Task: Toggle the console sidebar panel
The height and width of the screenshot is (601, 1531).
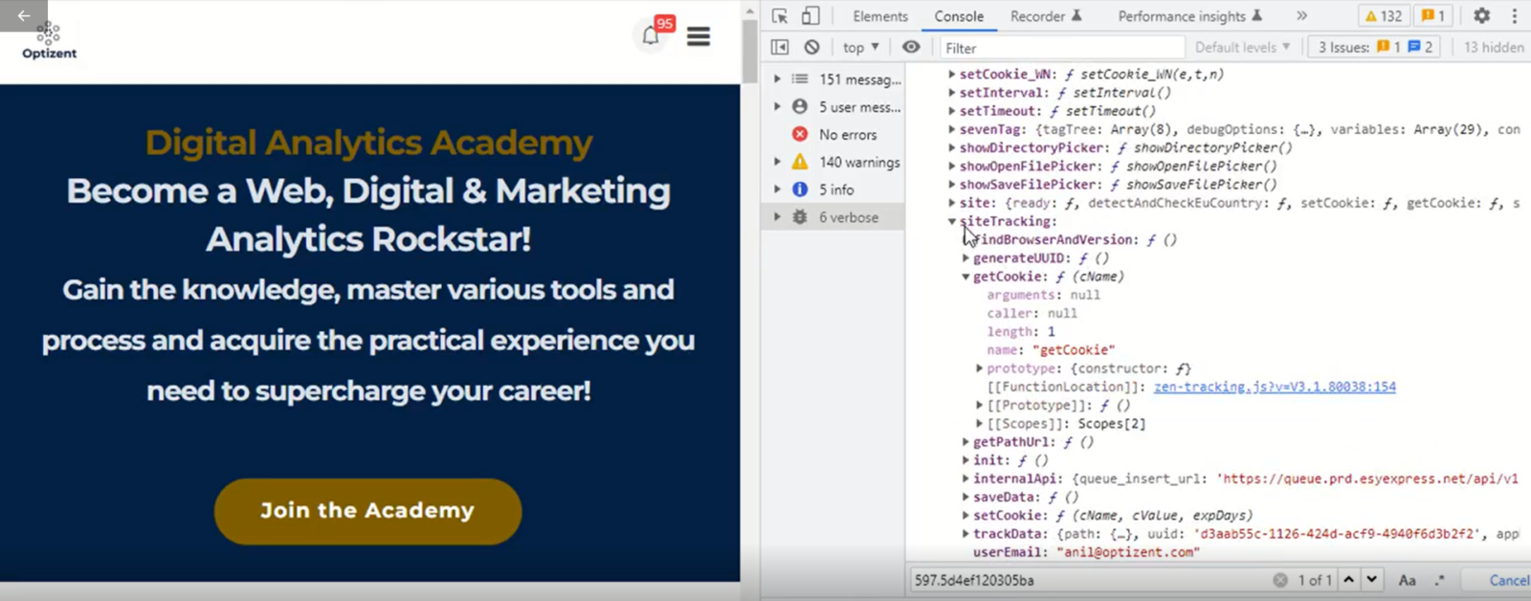Action: coord(780,47)
